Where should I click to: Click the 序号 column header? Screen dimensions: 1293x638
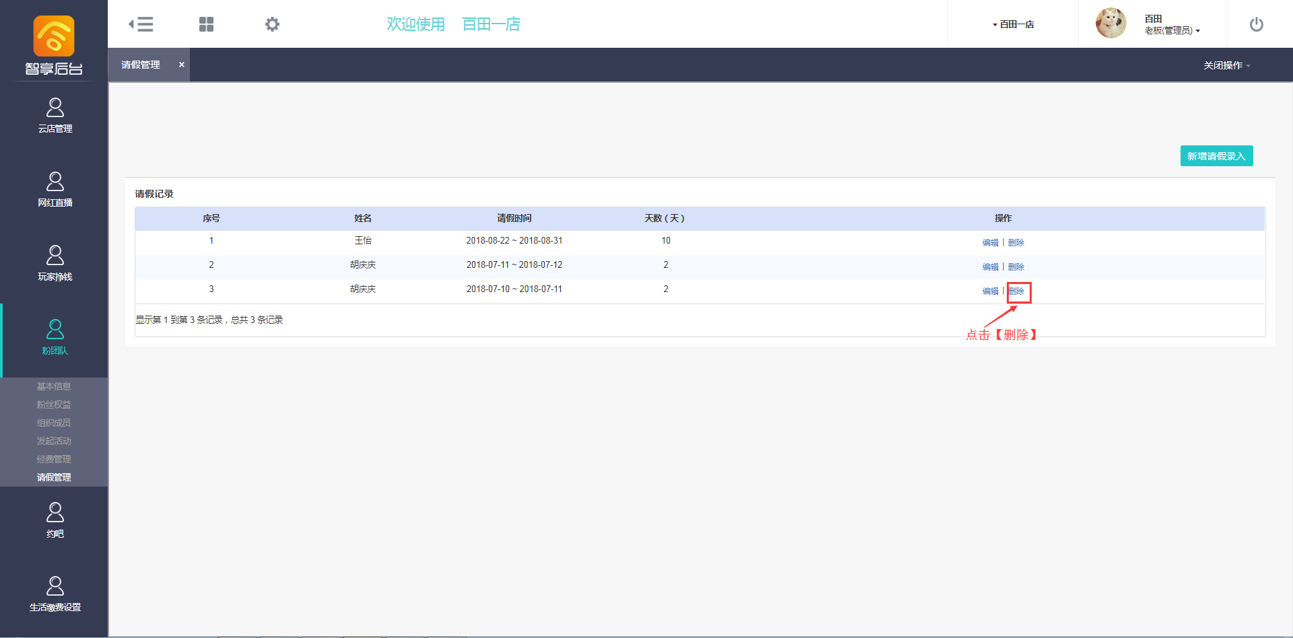pyautogui.click(x=211, y=218)
